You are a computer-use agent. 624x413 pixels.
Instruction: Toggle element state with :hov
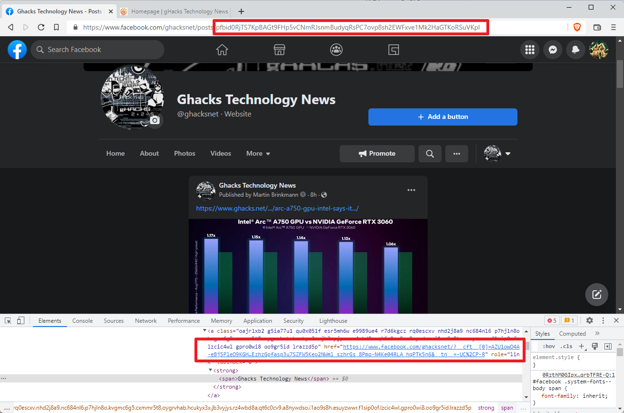coord(549,346)
